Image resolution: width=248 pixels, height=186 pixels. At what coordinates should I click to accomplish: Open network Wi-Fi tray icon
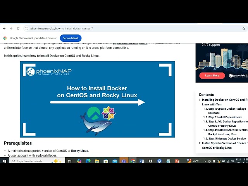coord(228,161)
